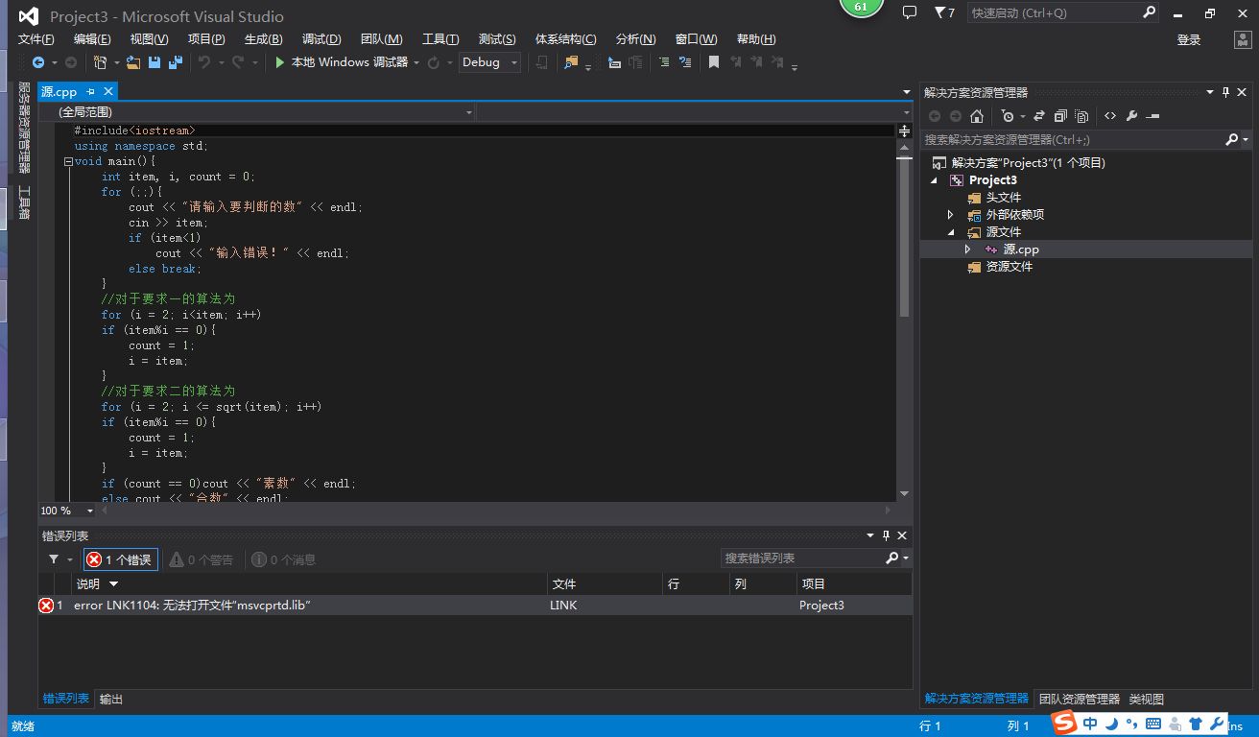Click Sync with Active Document icon
The width and height of the screenshot is (1259, 737).
coord(1038,115)
